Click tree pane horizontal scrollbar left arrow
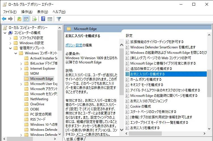Viewport: 213px width, 141px height. point(4,139)
